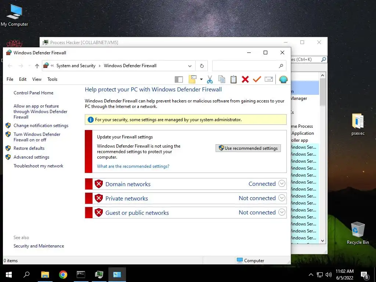Open Advanced settings link
The image size is (376, 282).
pos(31,157)
